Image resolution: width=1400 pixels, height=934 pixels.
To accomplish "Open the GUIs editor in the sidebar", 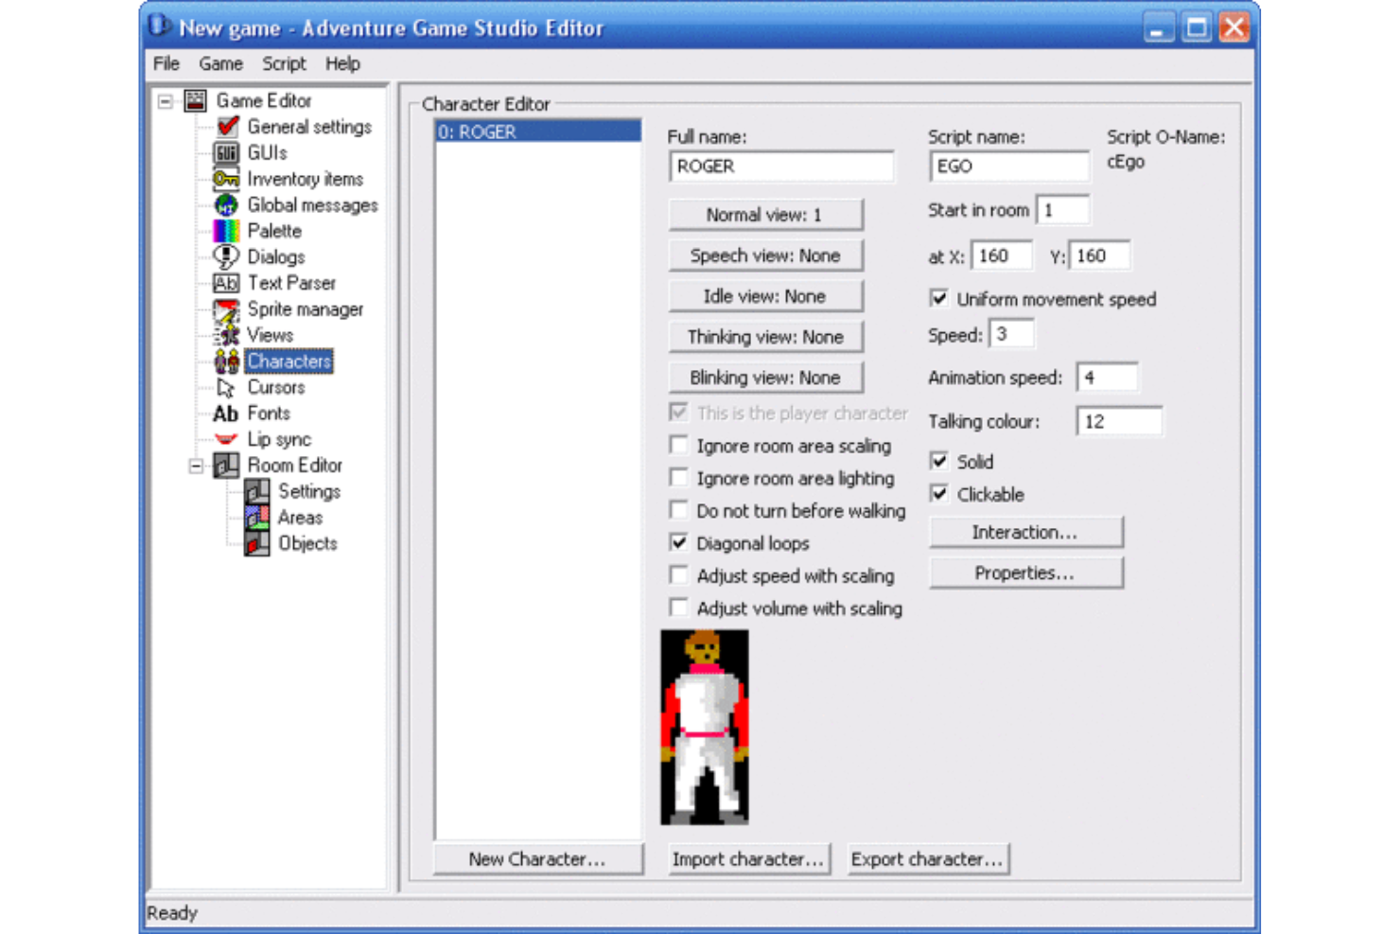I will pos(269,152).
